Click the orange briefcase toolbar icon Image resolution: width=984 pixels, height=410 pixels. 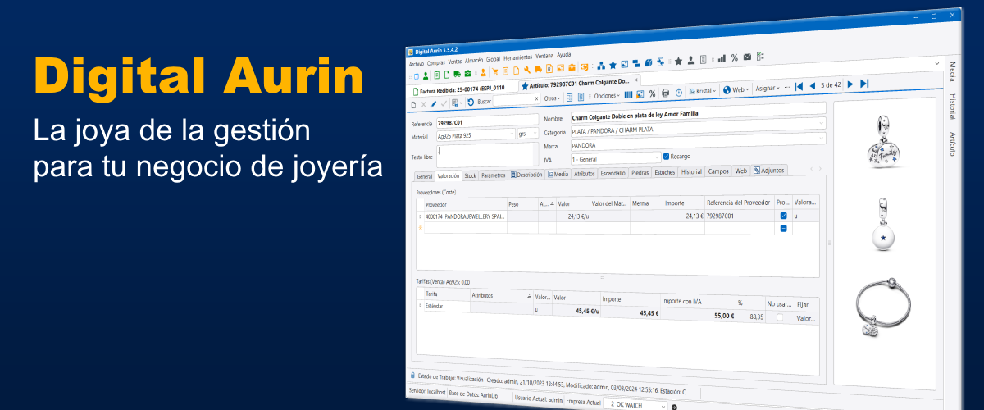(572, 68)
